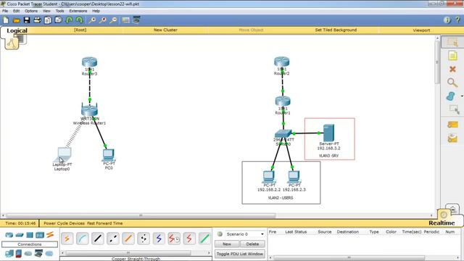Viewport: 464px width, 261px height.
Task: Choose the Wireless Devices category
Action: [40, 235]
